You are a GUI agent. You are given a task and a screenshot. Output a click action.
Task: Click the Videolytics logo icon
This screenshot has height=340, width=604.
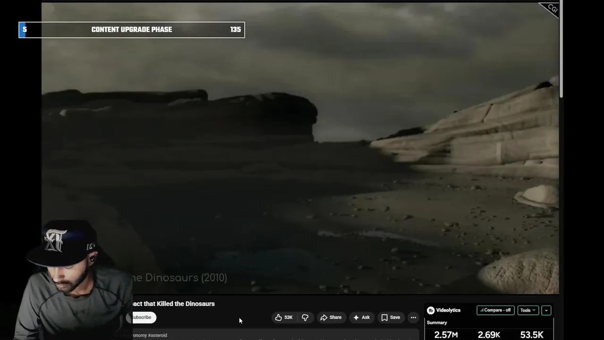431,310
